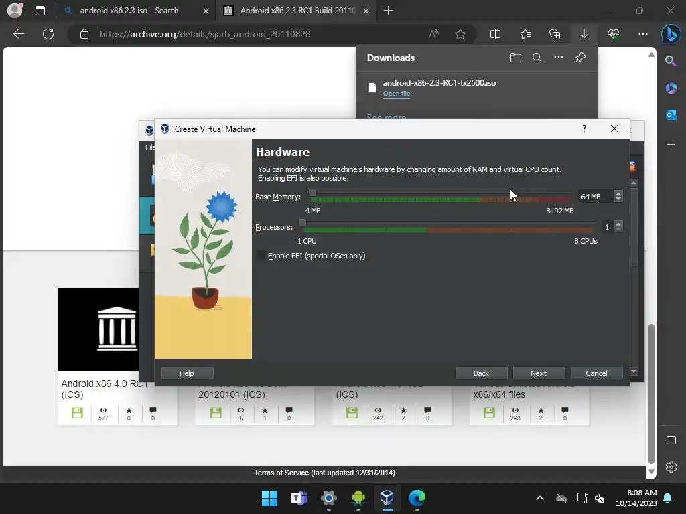Click the 8192 MB maximum memory label
Viewport: 686px width, 514px height.
tap(559, 211)
